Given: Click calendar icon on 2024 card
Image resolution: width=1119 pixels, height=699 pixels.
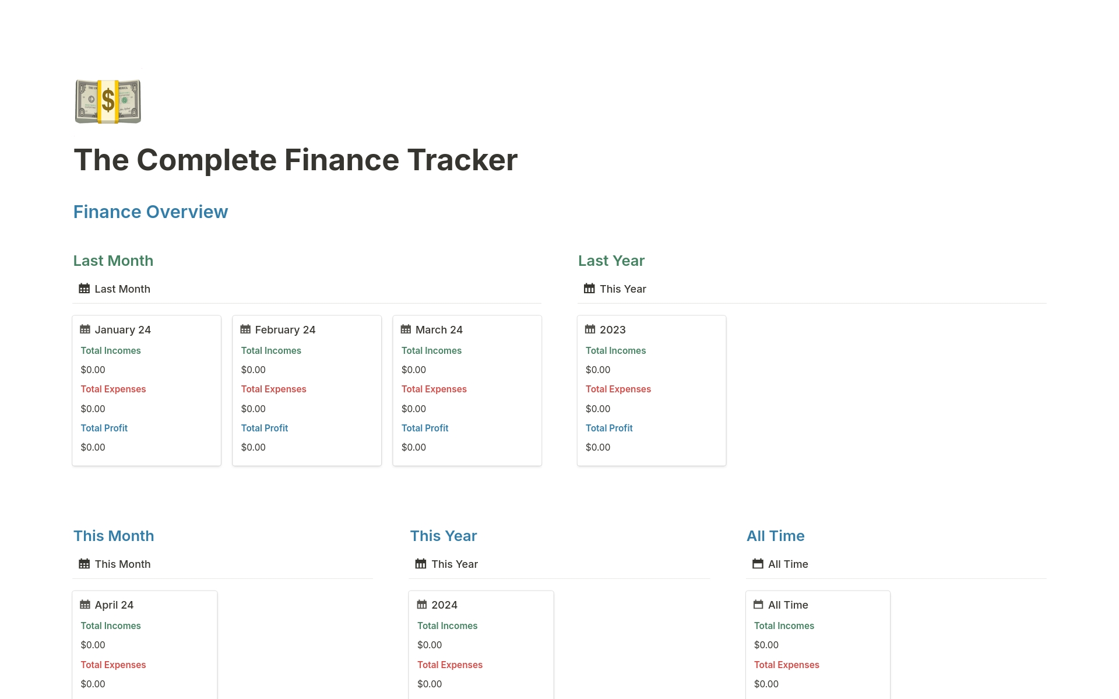Looking at the screenshot, I should pos(422,605).
